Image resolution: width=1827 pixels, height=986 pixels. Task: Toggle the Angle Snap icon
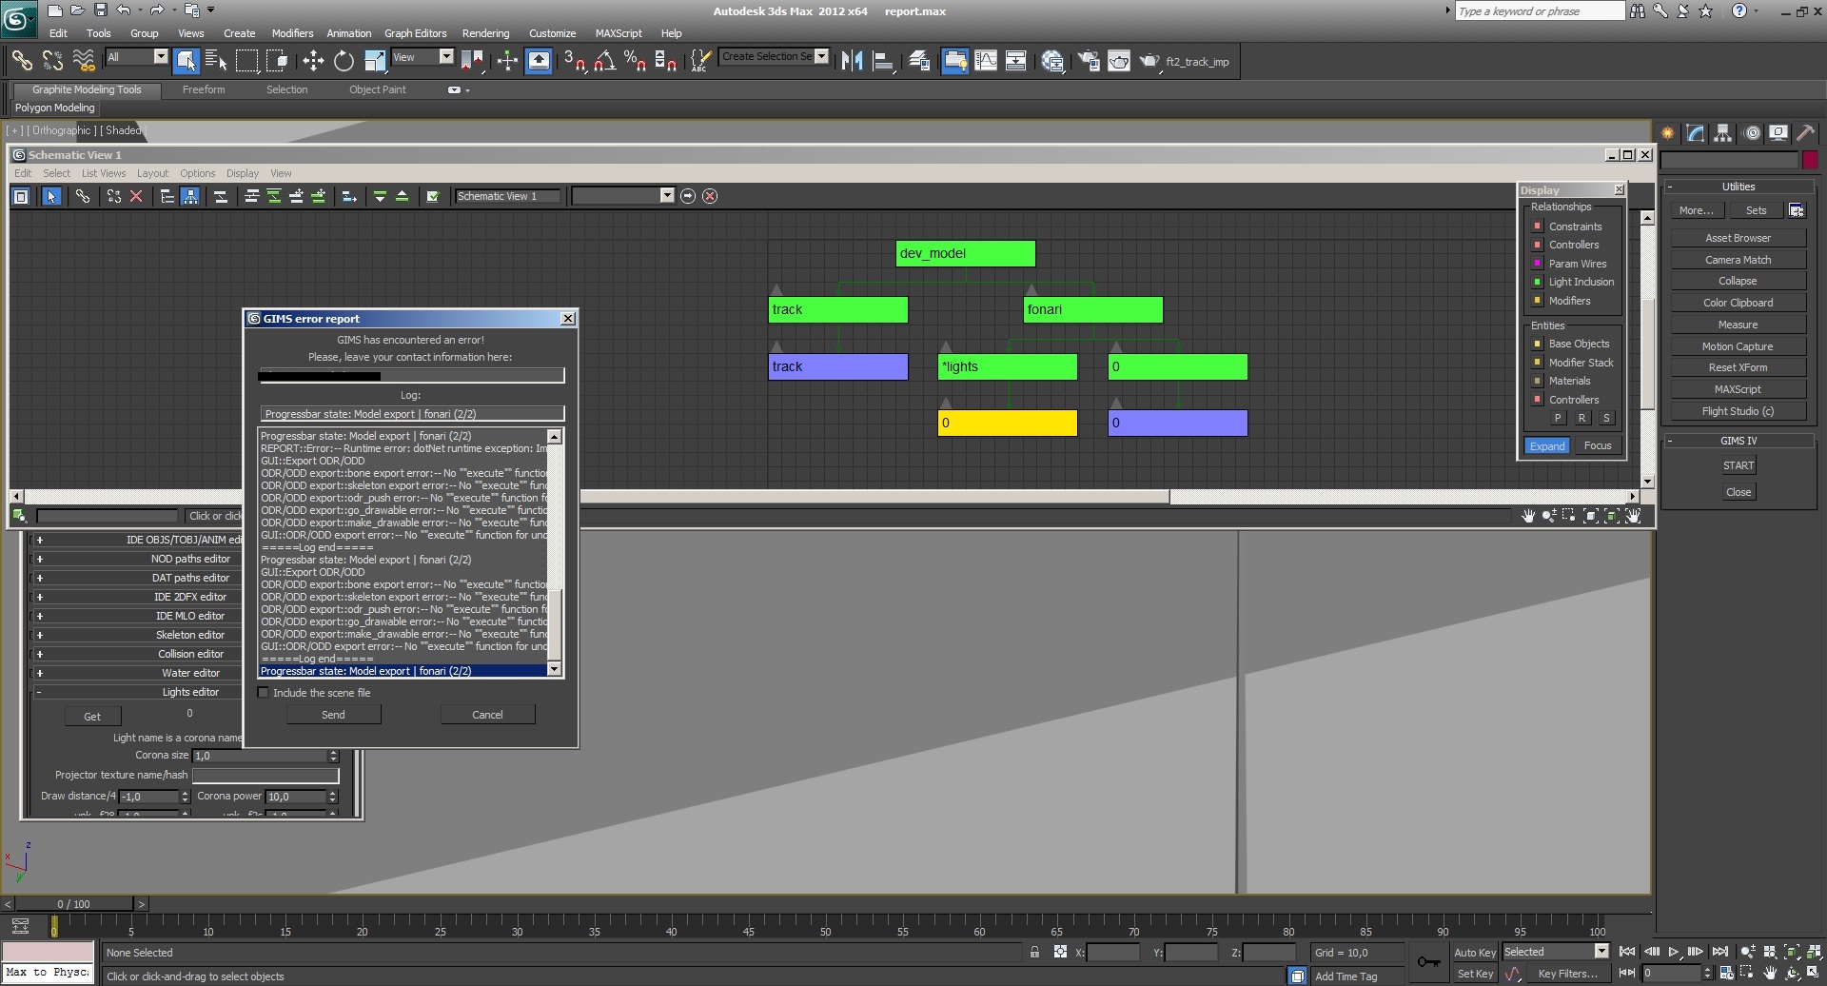pyautogui.click(x=604, y=62)
